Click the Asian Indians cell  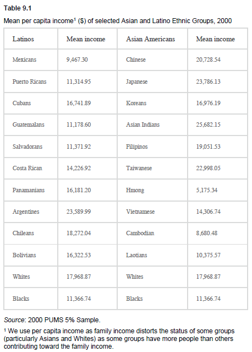coord(143,124)
